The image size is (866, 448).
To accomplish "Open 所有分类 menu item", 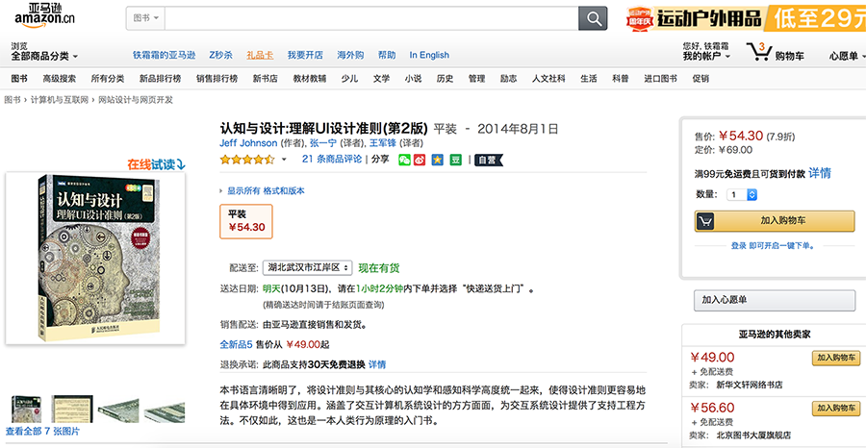I will [x=108, y=79].
